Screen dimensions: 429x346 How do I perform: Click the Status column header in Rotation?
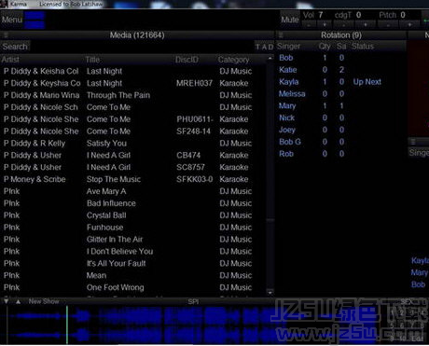[x=363, y=47]
